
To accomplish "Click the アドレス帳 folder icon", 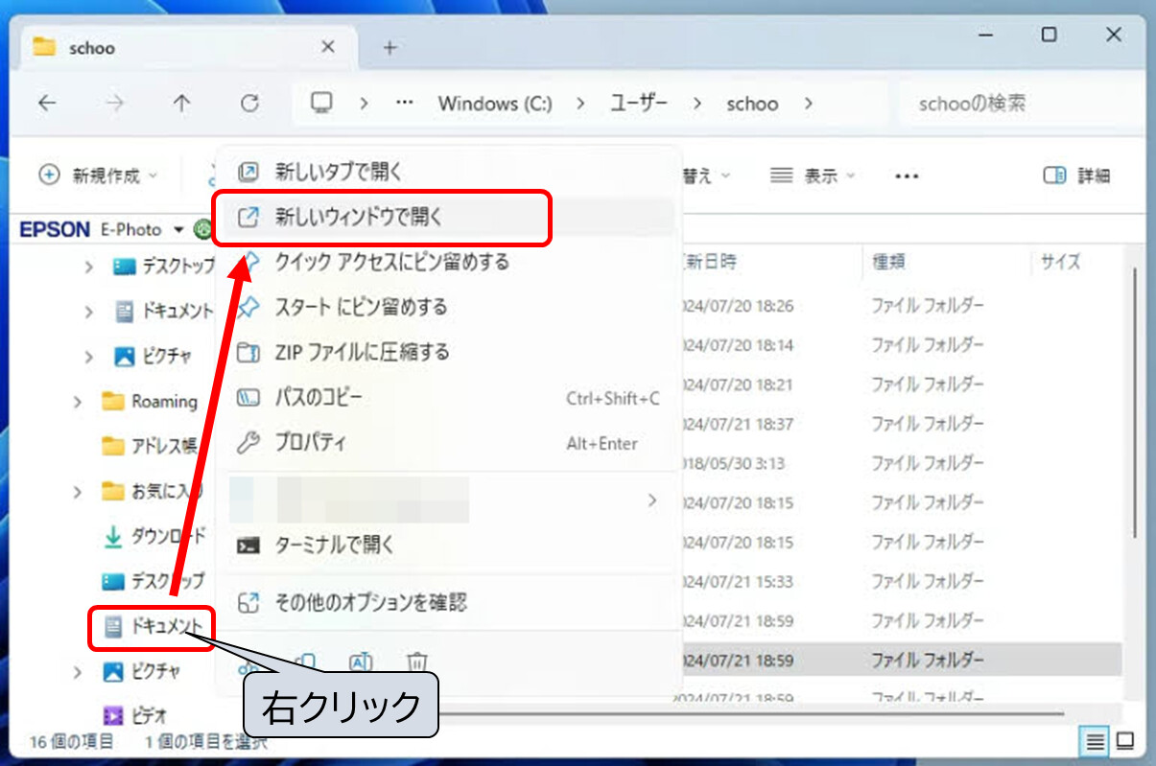I will [113, 446].
